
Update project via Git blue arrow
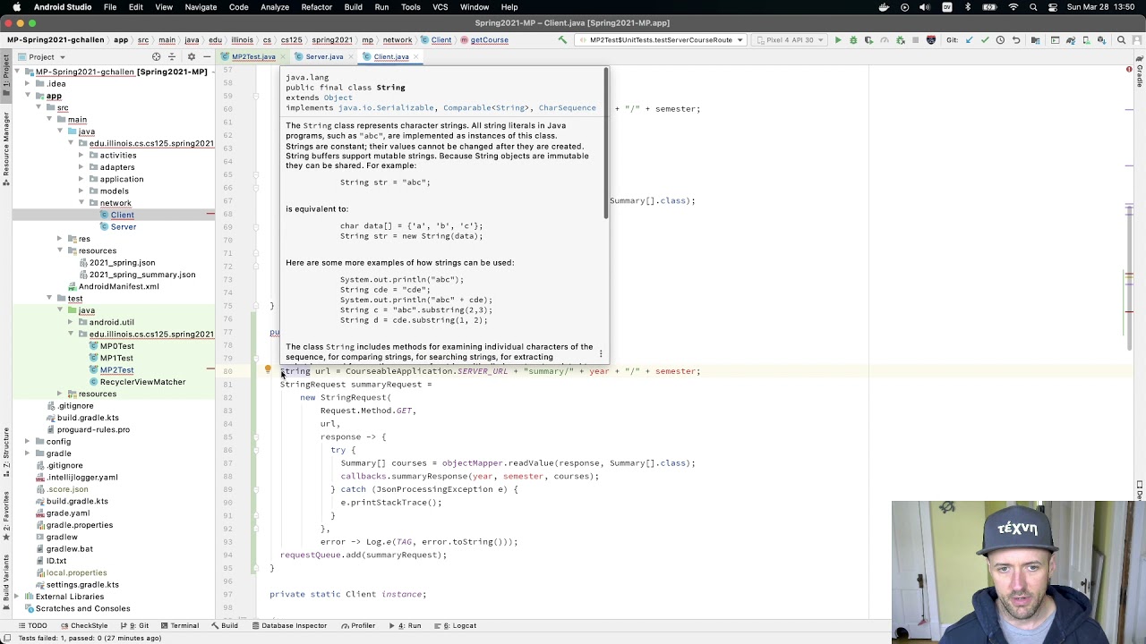point(970,39)
